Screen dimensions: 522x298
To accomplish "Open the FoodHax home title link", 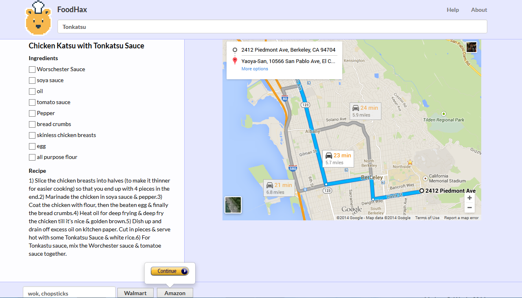I will (72, 9).
